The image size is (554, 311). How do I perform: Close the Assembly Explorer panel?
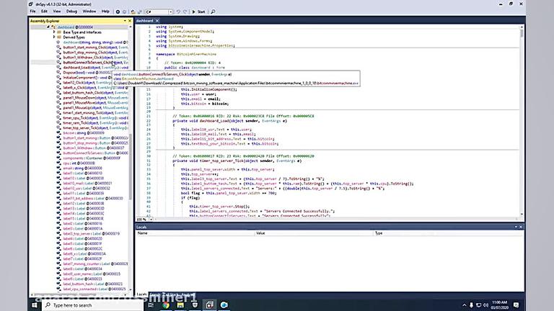click(130, 21)
